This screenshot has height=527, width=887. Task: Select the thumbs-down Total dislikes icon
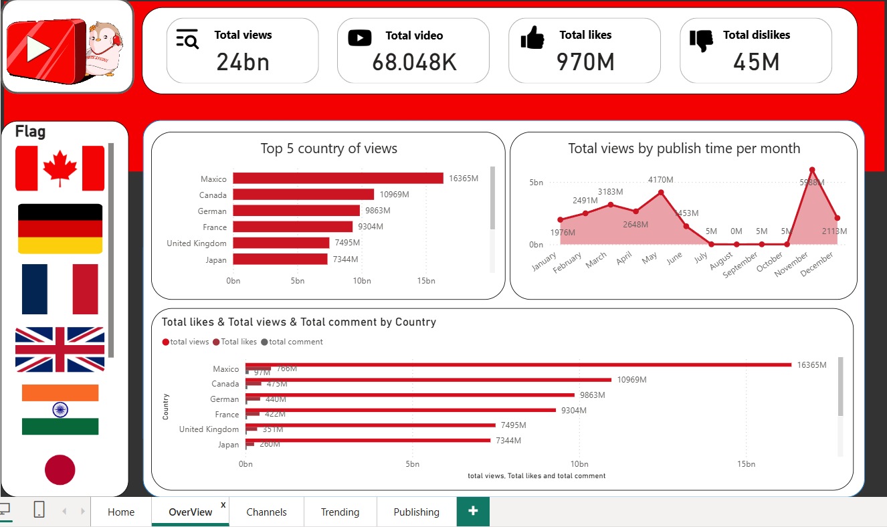tap(702, 38)
